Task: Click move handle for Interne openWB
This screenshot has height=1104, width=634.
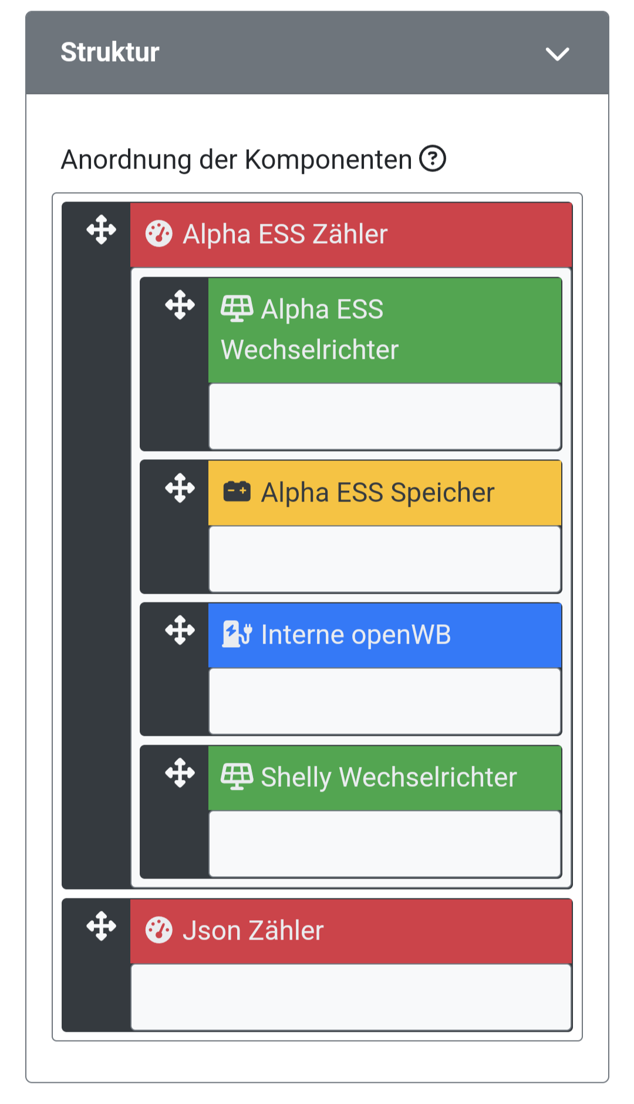Action: 180,630
